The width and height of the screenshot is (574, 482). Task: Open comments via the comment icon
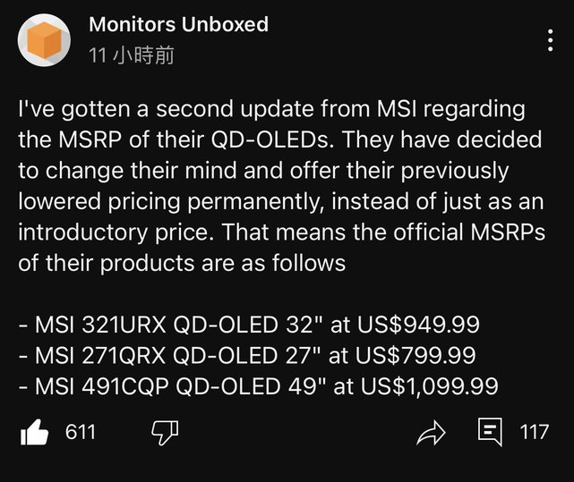click(x=490, y=433)
